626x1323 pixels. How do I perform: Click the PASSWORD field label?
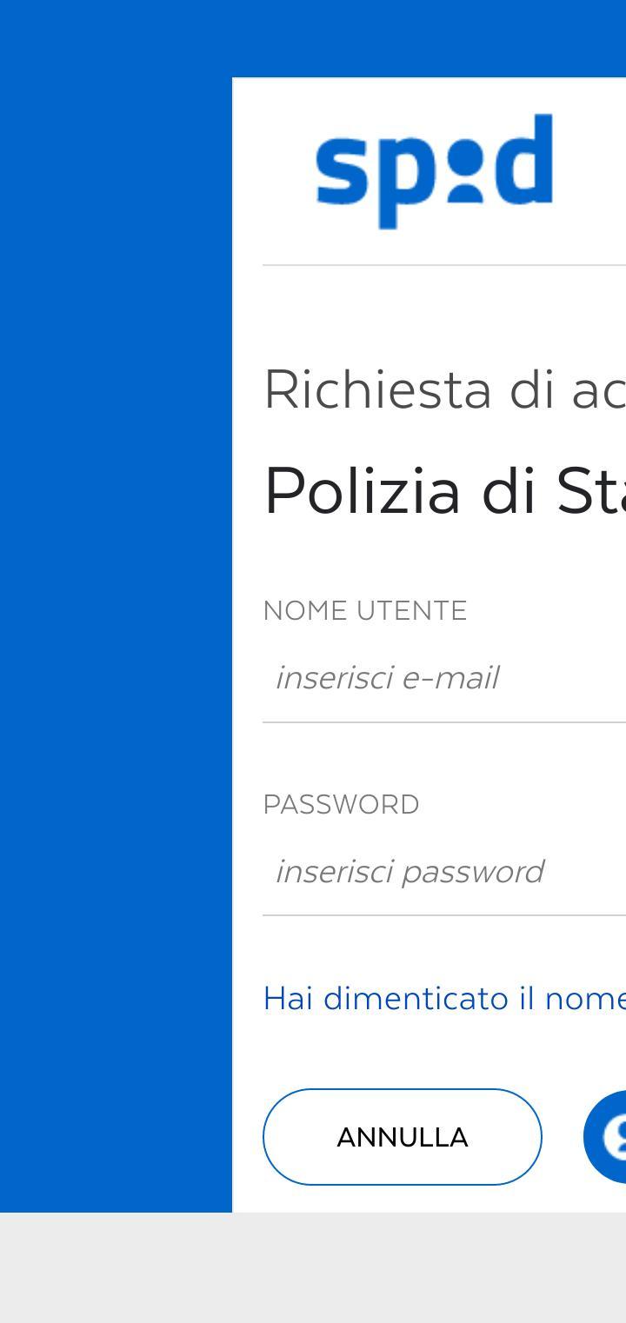[342, 805]
